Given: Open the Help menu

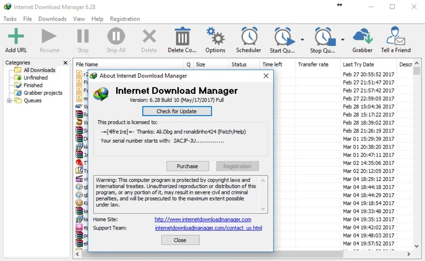Looking at the screenshot, I should click(x=97, y=19).
